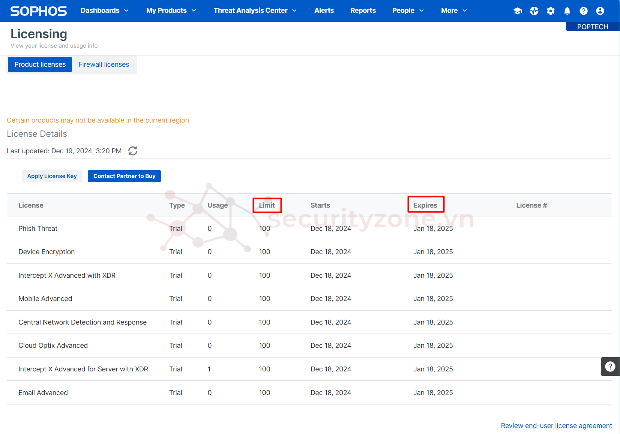This screenshot has width=620, height=434.
Task: Expand the More dropdown menu
Action: [x=454, y=10]
